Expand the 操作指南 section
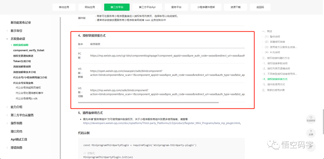This screenshot has width=324, height=159. [x=7, y=123]
